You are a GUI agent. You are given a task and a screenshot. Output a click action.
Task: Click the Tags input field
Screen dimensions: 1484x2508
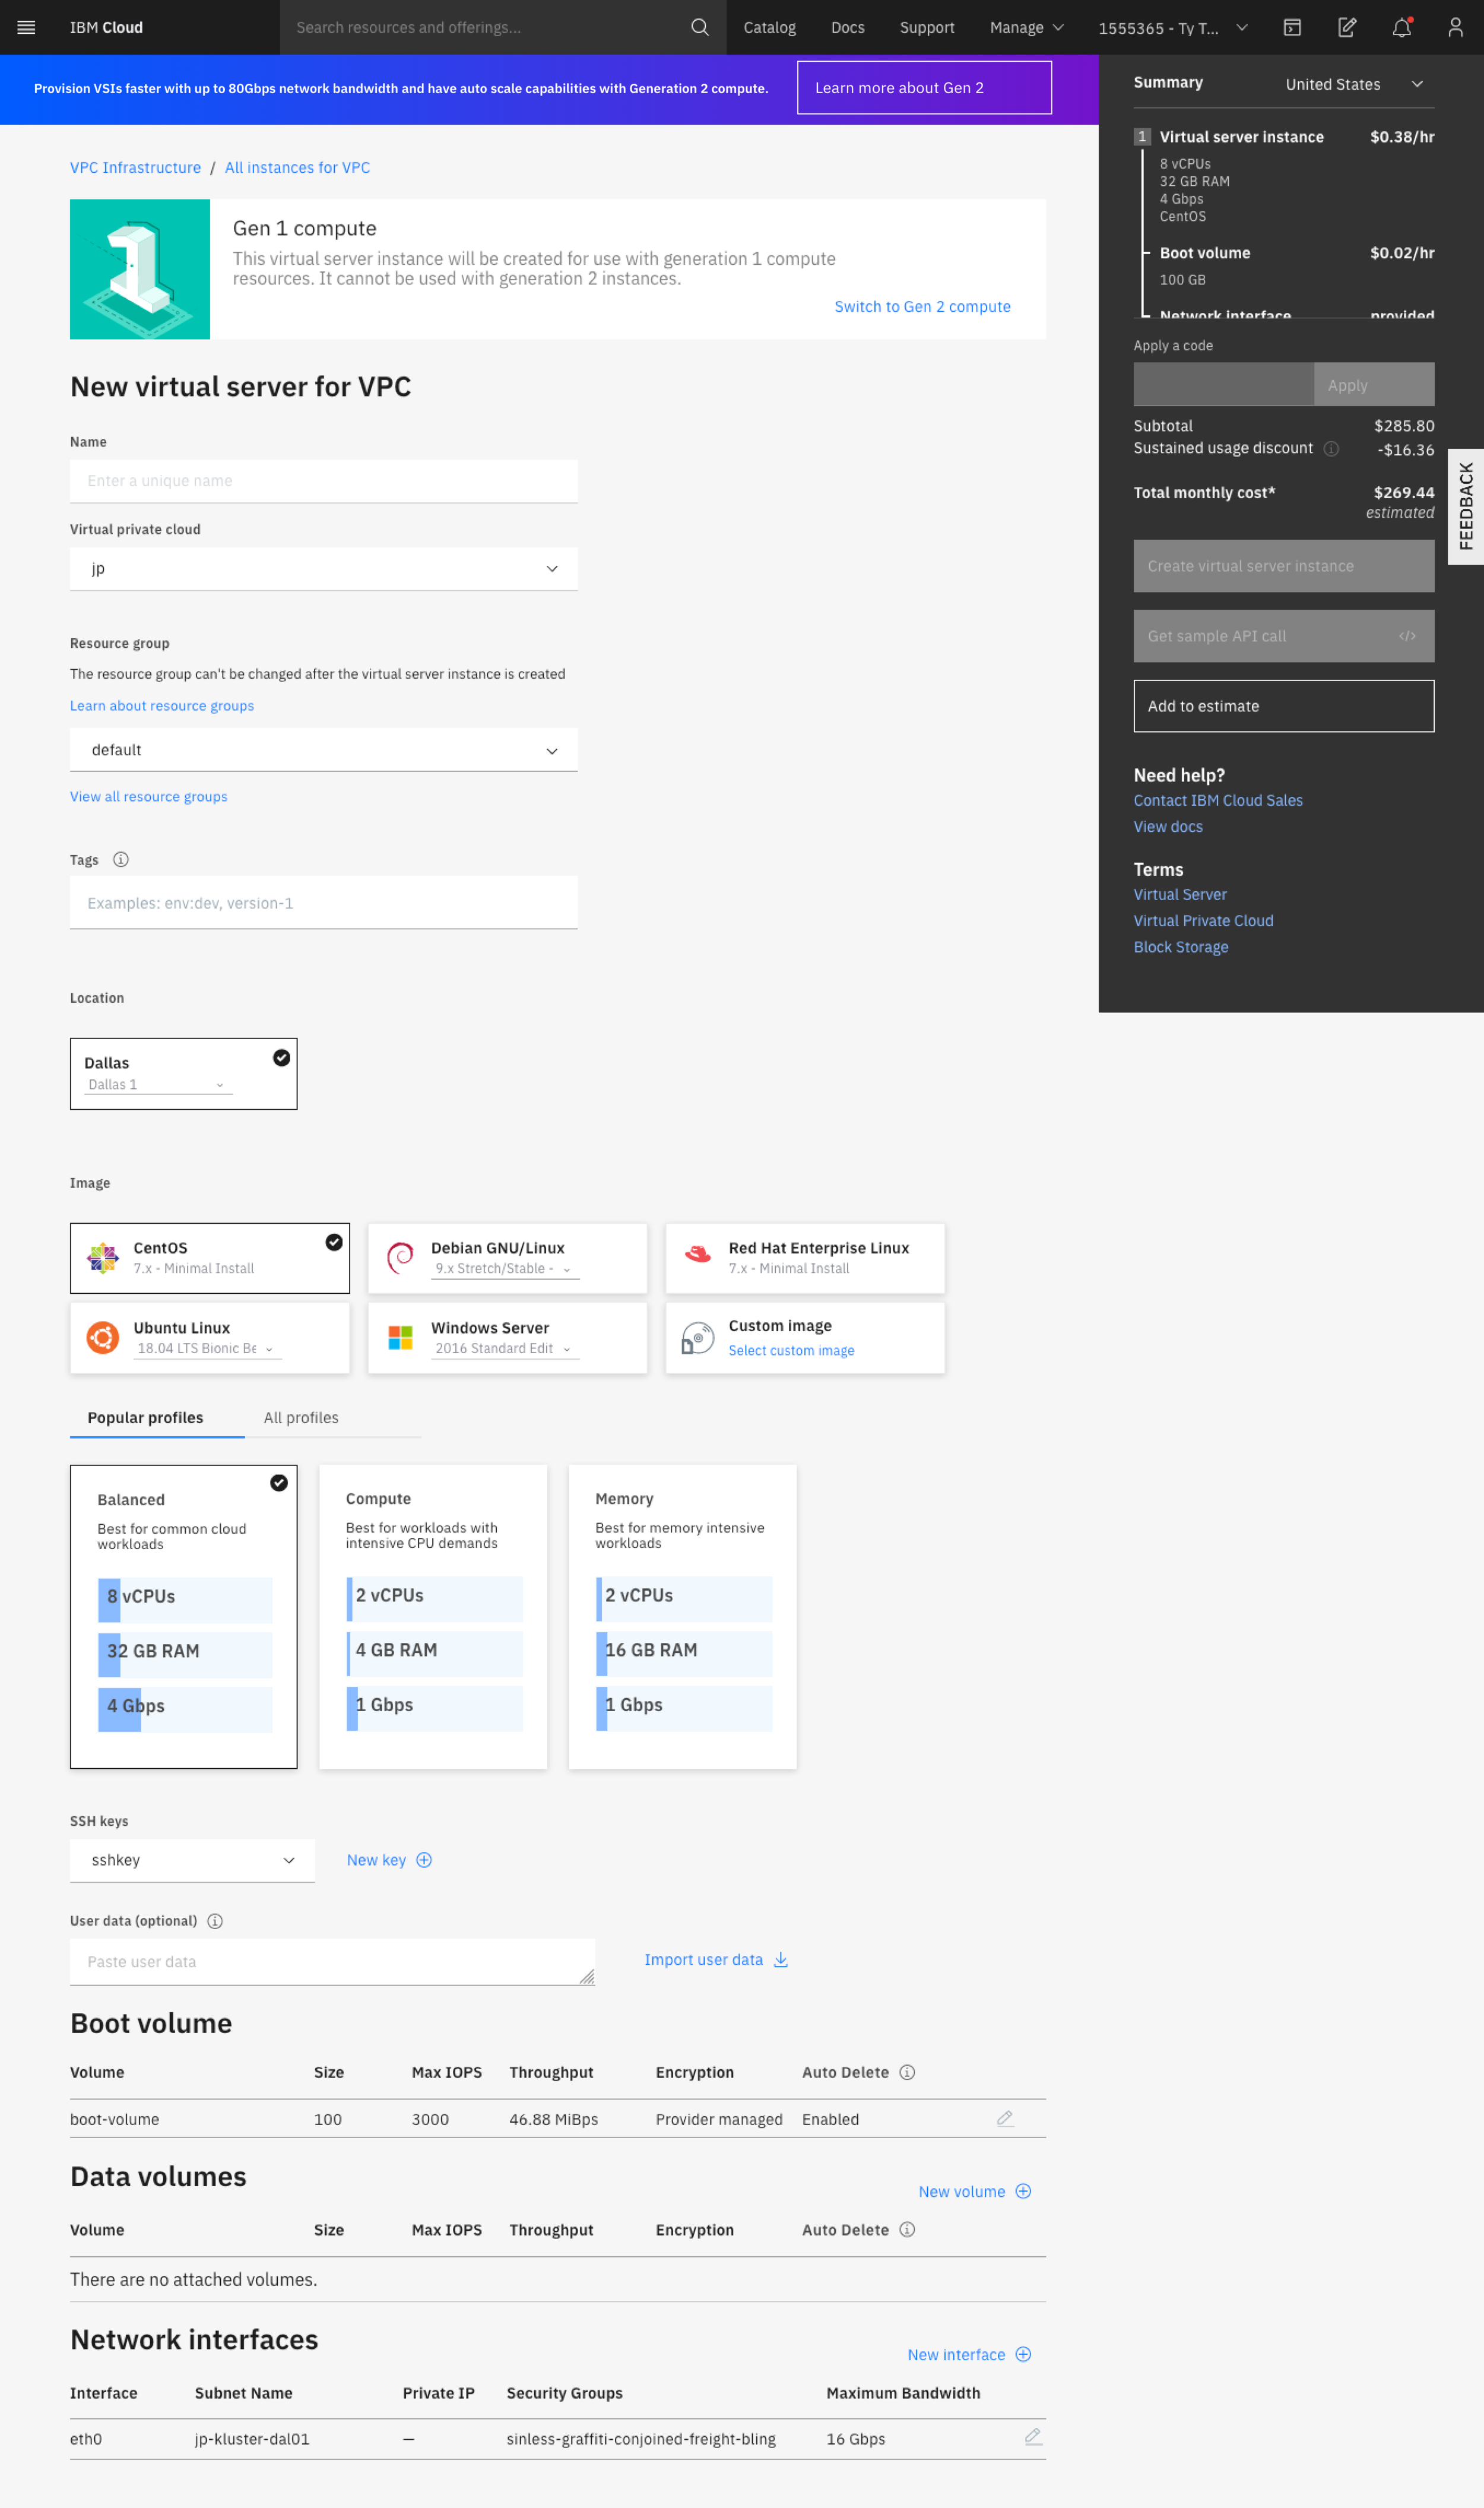click(x=323, y=903)
